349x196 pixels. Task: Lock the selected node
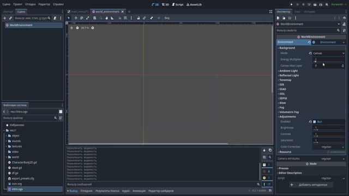pos(138,18)
